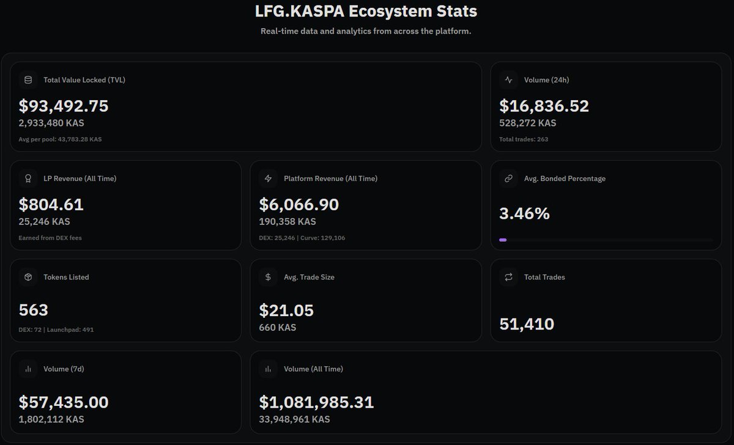Click the DEX: 72 | Launchpad: 491 breakdown
734x445 pixels.
coord(56,329)
